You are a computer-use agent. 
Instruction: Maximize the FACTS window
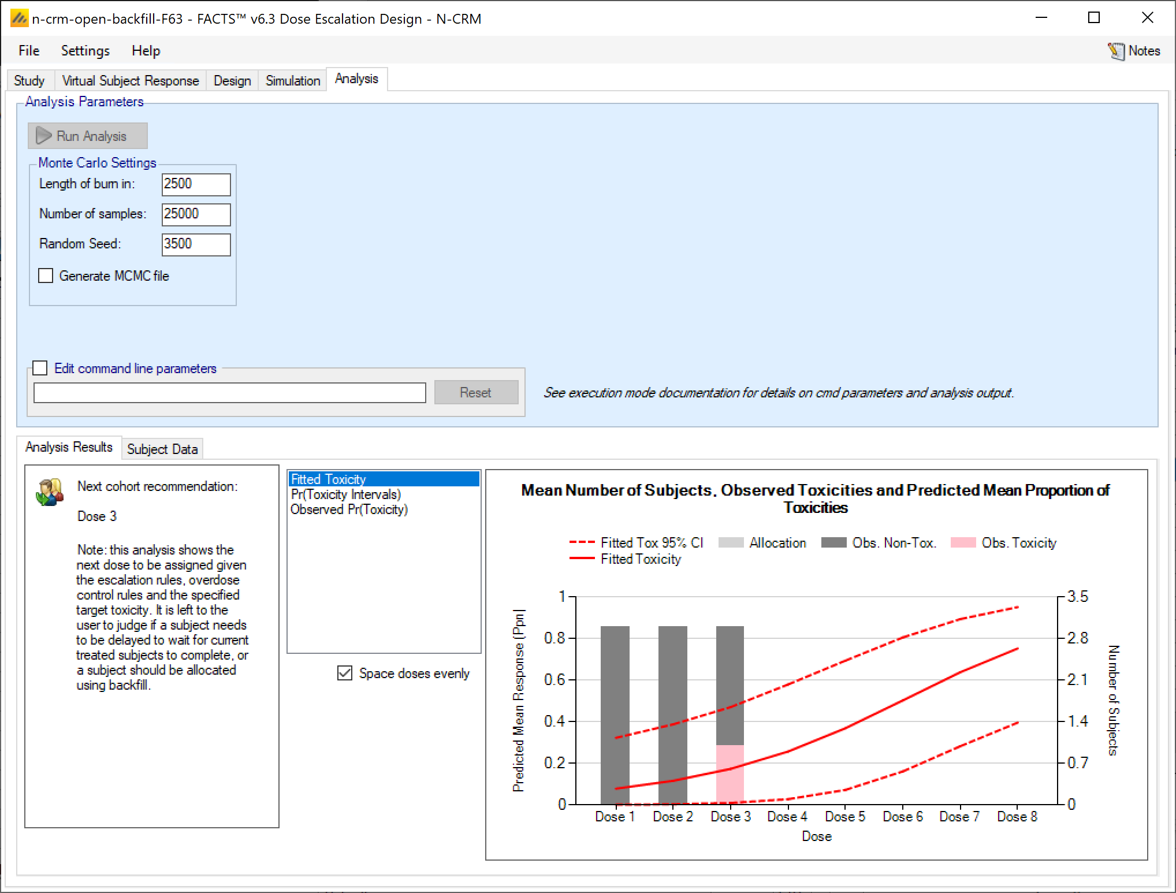[x=1093, y=18]
